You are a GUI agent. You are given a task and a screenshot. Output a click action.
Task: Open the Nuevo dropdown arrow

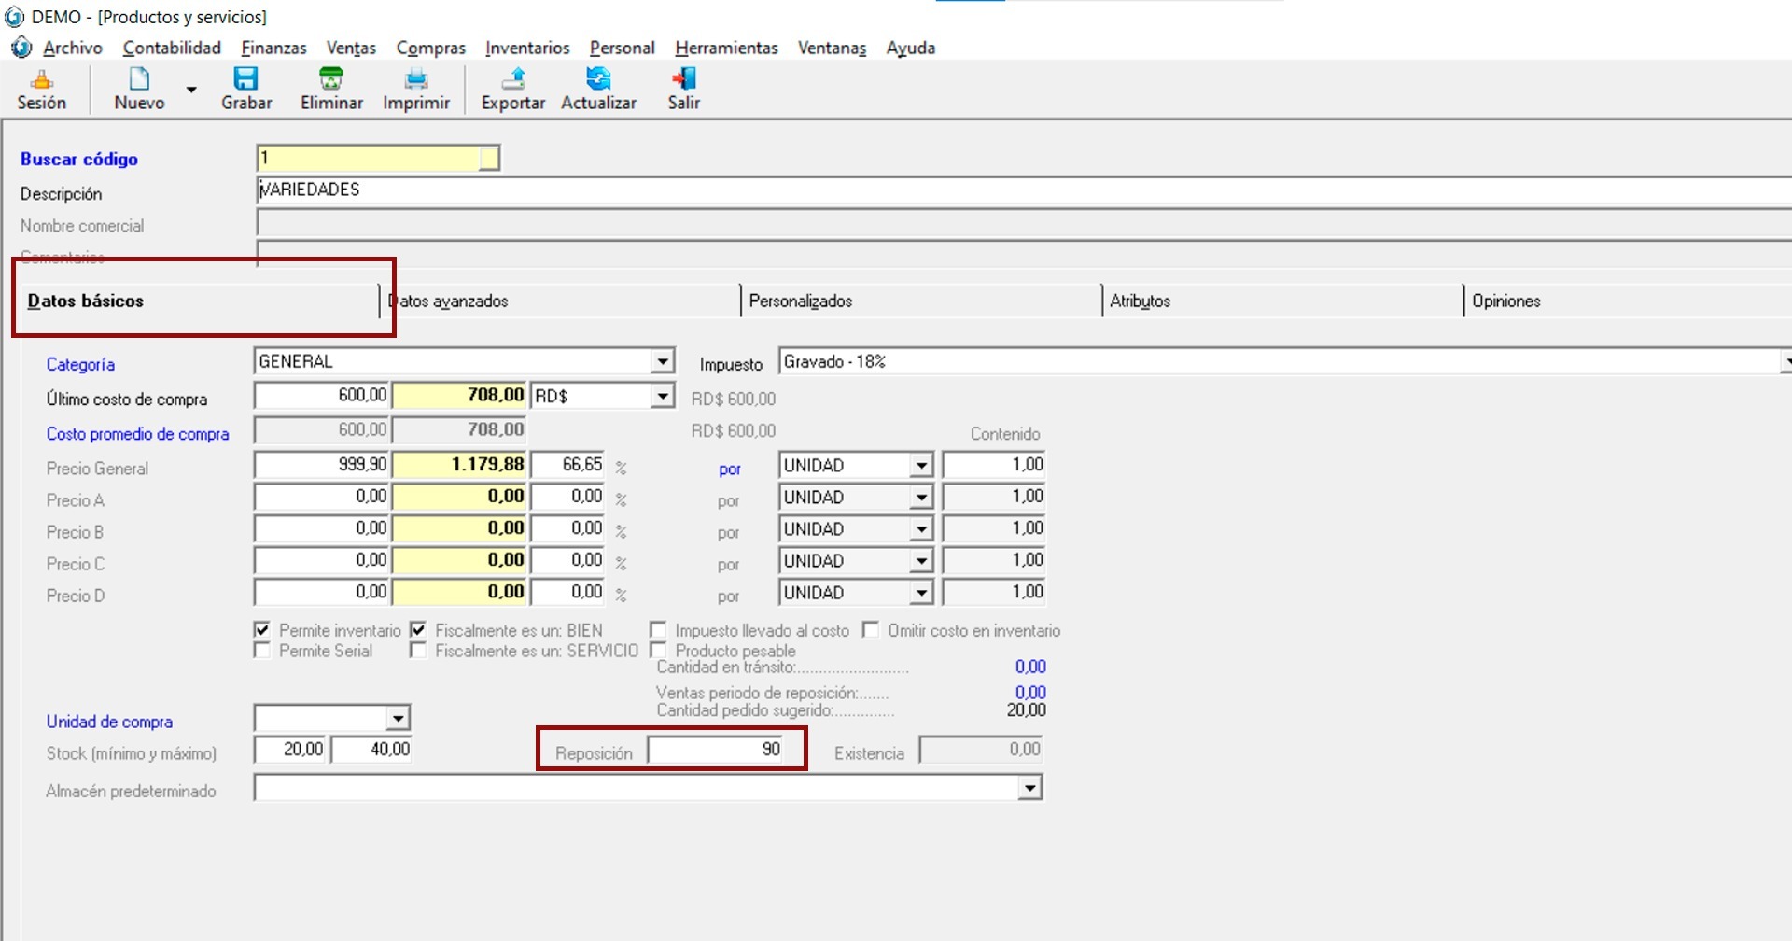(191, 91)
